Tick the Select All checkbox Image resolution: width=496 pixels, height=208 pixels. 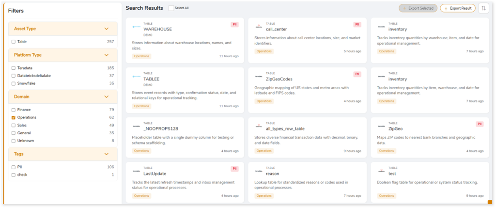tap(171, 8)
